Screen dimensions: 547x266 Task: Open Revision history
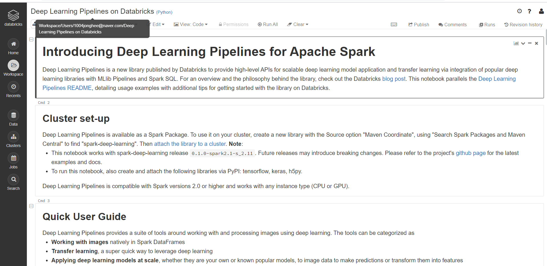tap(523, 25)
